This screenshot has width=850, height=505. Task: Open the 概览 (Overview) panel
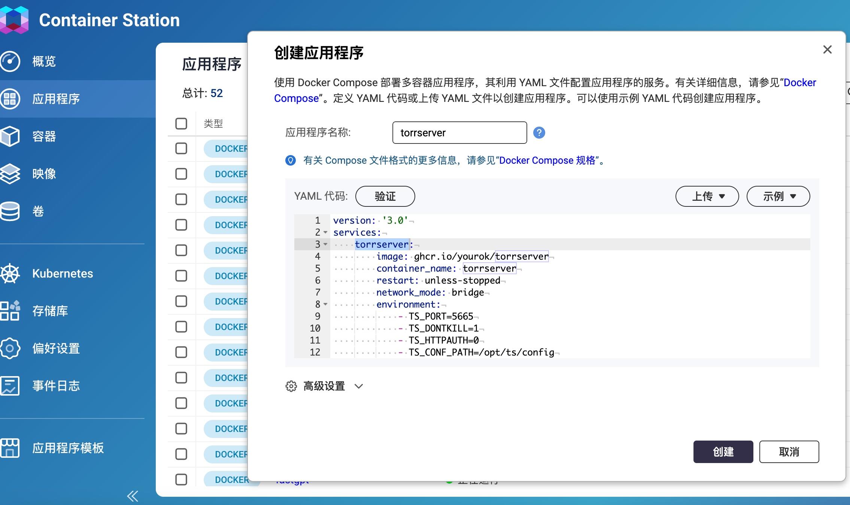[43, 61]
